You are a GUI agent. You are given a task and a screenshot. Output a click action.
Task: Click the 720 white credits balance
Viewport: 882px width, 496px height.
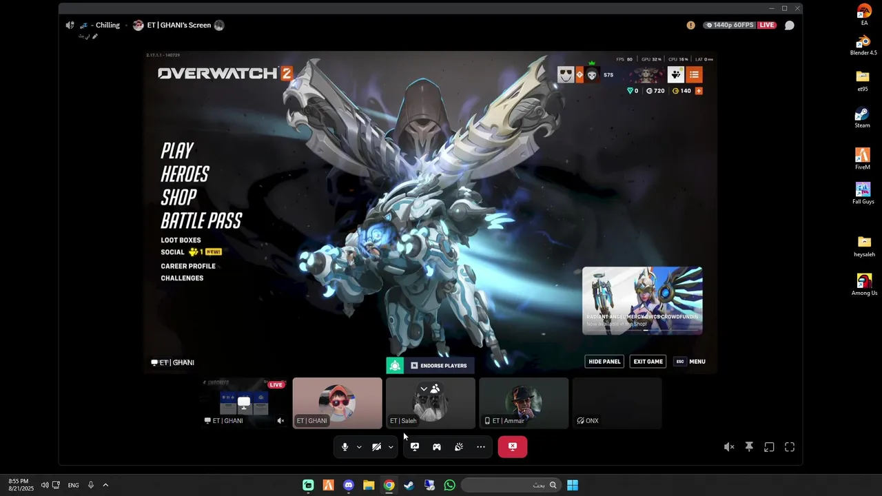pyautogui.click(x=655, y=91)
